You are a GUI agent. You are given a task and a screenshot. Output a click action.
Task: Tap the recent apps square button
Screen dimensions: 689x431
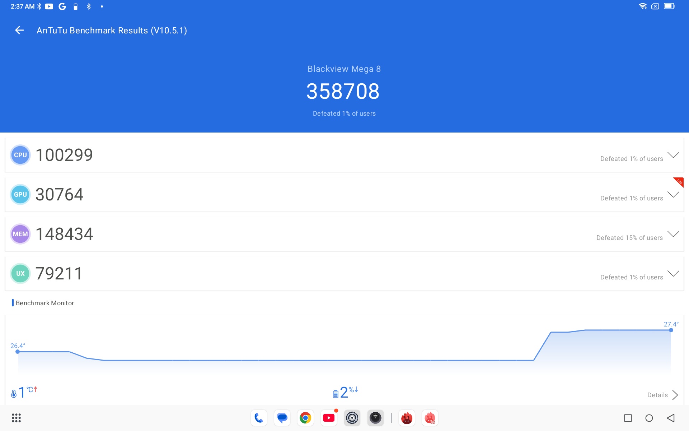[628, 418]
